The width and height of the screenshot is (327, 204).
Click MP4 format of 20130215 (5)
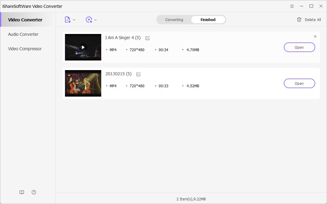click(113, 86)
